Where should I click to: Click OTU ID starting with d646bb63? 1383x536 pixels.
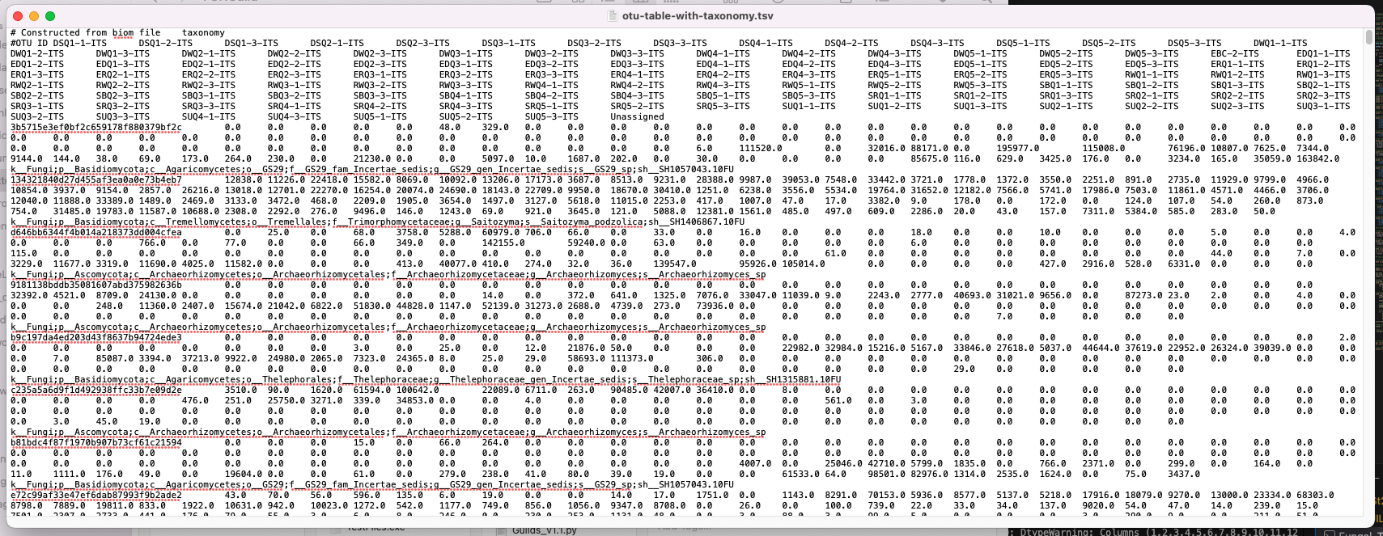[95, 233]
